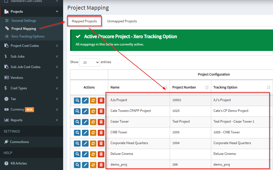Sync the demo_proj row

click(x=93, y=165)
